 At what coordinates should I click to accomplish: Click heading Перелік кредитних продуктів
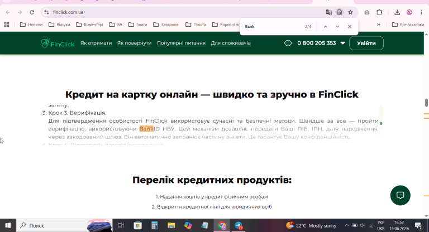[x=212, y=180]
